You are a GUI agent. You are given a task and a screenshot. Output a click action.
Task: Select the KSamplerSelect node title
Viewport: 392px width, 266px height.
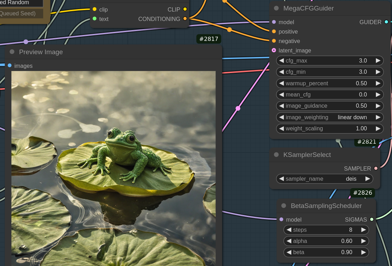pos(307,155)
